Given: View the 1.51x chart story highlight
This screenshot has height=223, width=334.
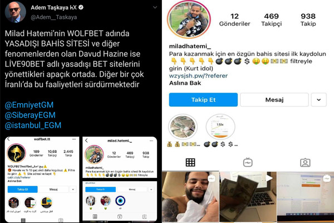Looking at the screenshot, I should coord(220,127).
